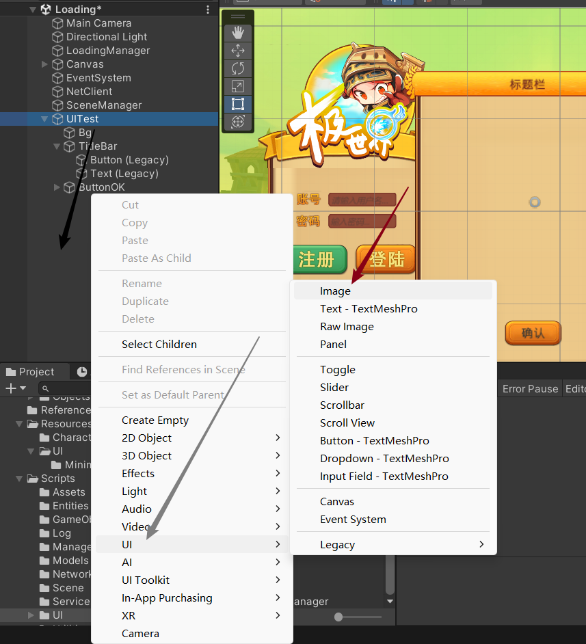Select the Move tool
The image size is (586, 644).
tap(238, 51)
